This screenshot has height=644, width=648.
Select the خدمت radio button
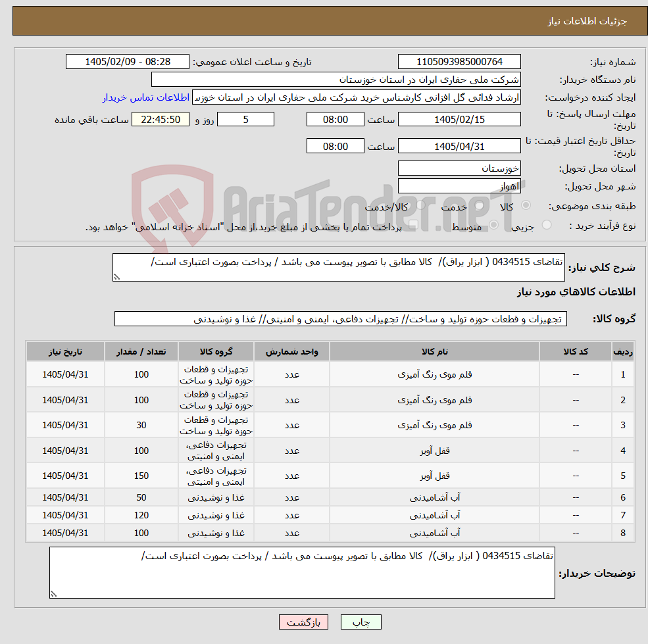(x=480, y=205)
